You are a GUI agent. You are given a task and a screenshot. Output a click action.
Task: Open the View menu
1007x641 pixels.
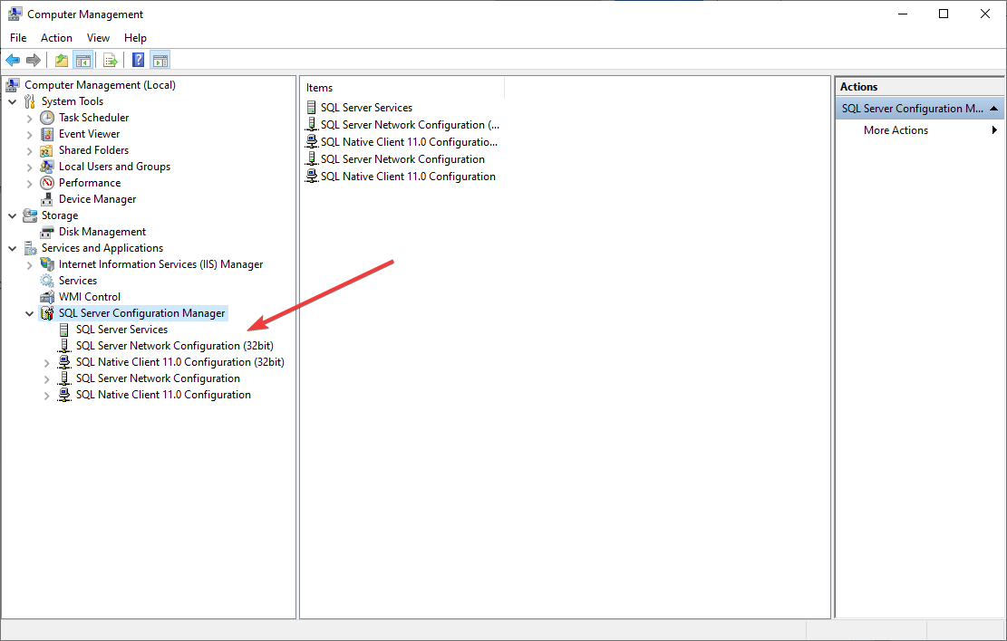pos(98,38)
